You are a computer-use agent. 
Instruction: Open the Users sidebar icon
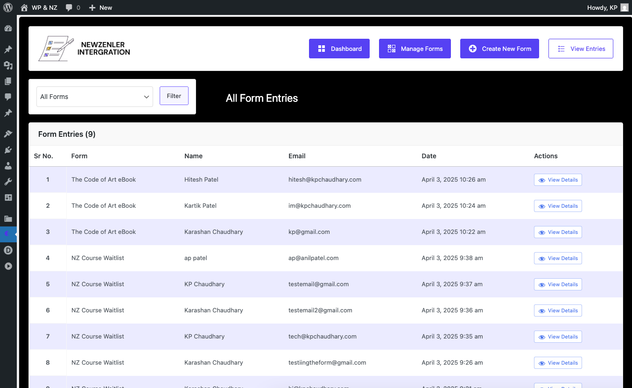click(8, 166)
